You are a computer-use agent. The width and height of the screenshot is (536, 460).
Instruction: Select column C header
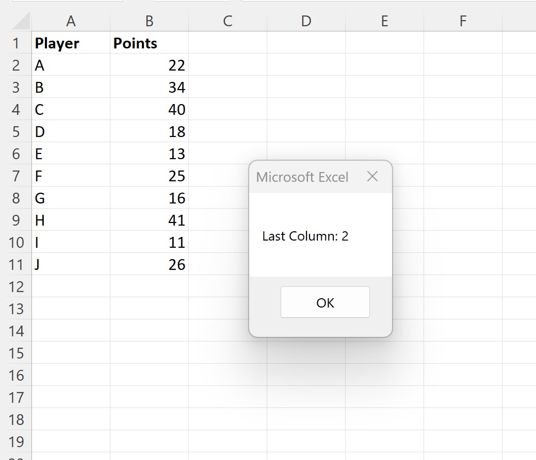pyautogui.click(x=227, y=21)
